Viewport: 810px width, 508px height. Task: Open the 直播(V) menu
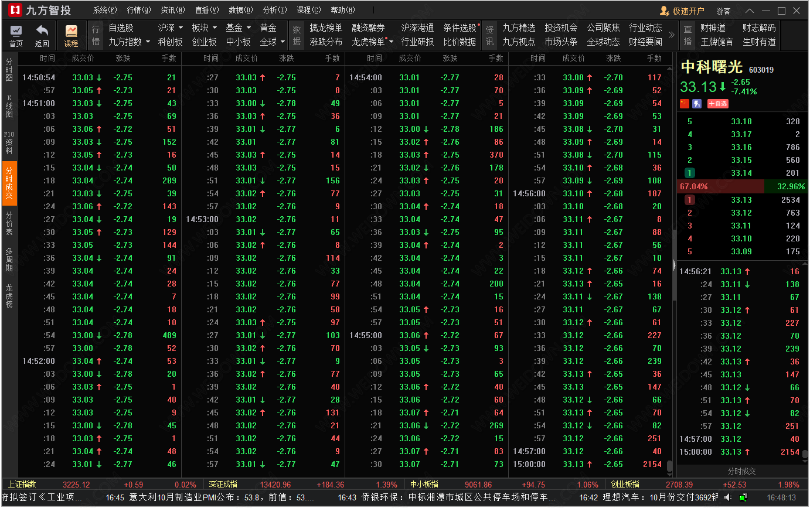(x=207, y=11)
